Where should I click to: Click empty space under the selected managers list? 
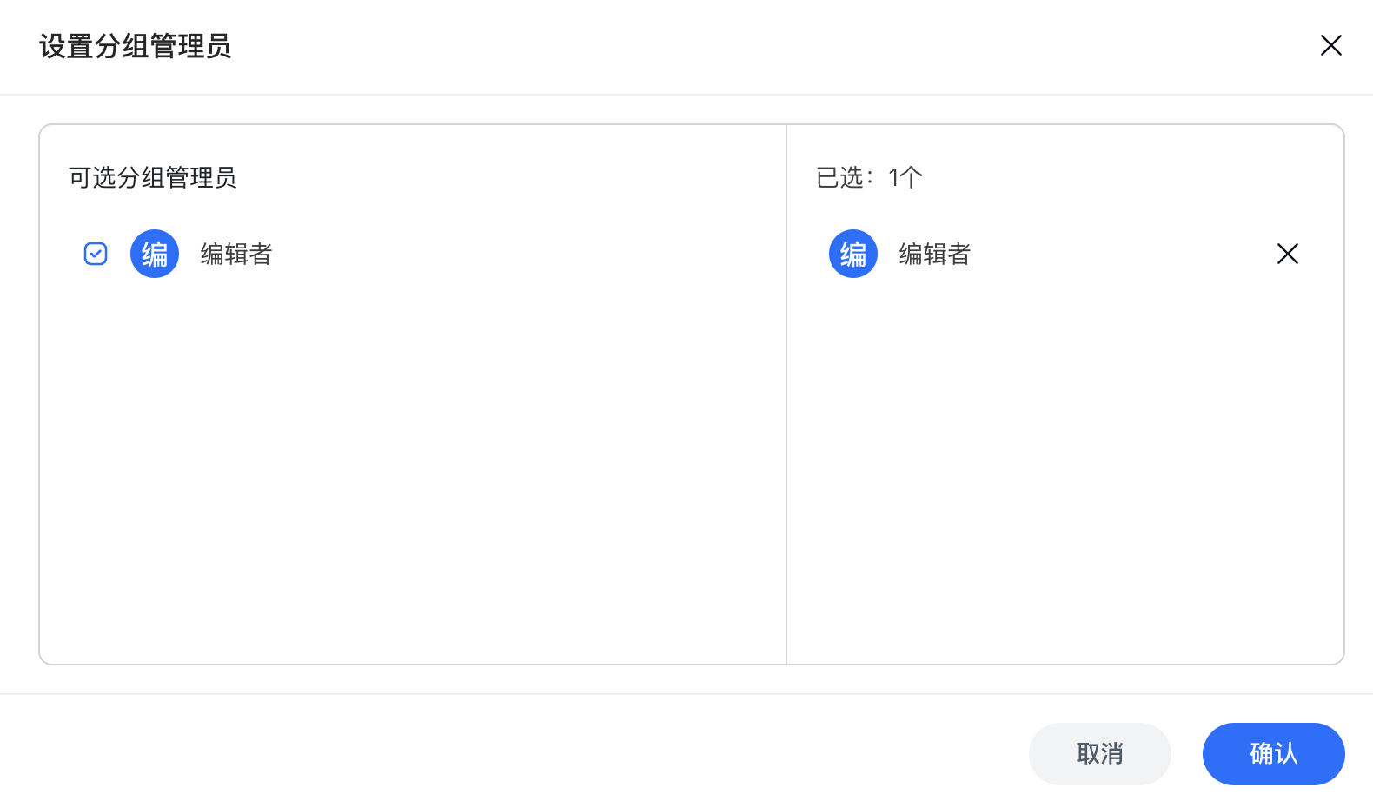[1065, 469]
